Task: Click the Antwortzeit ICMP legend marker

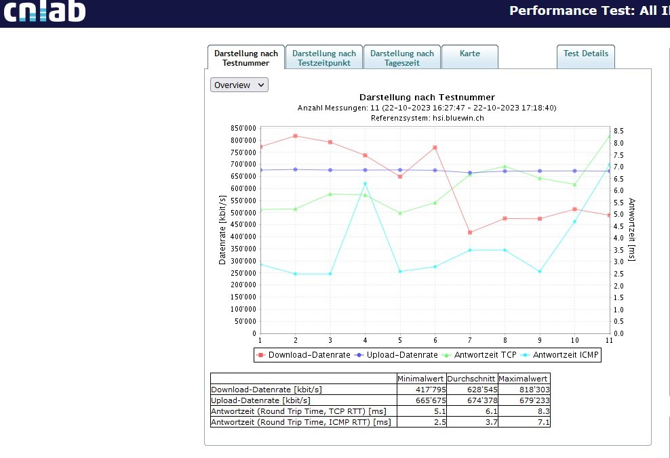Action: [x=526, y=354]
